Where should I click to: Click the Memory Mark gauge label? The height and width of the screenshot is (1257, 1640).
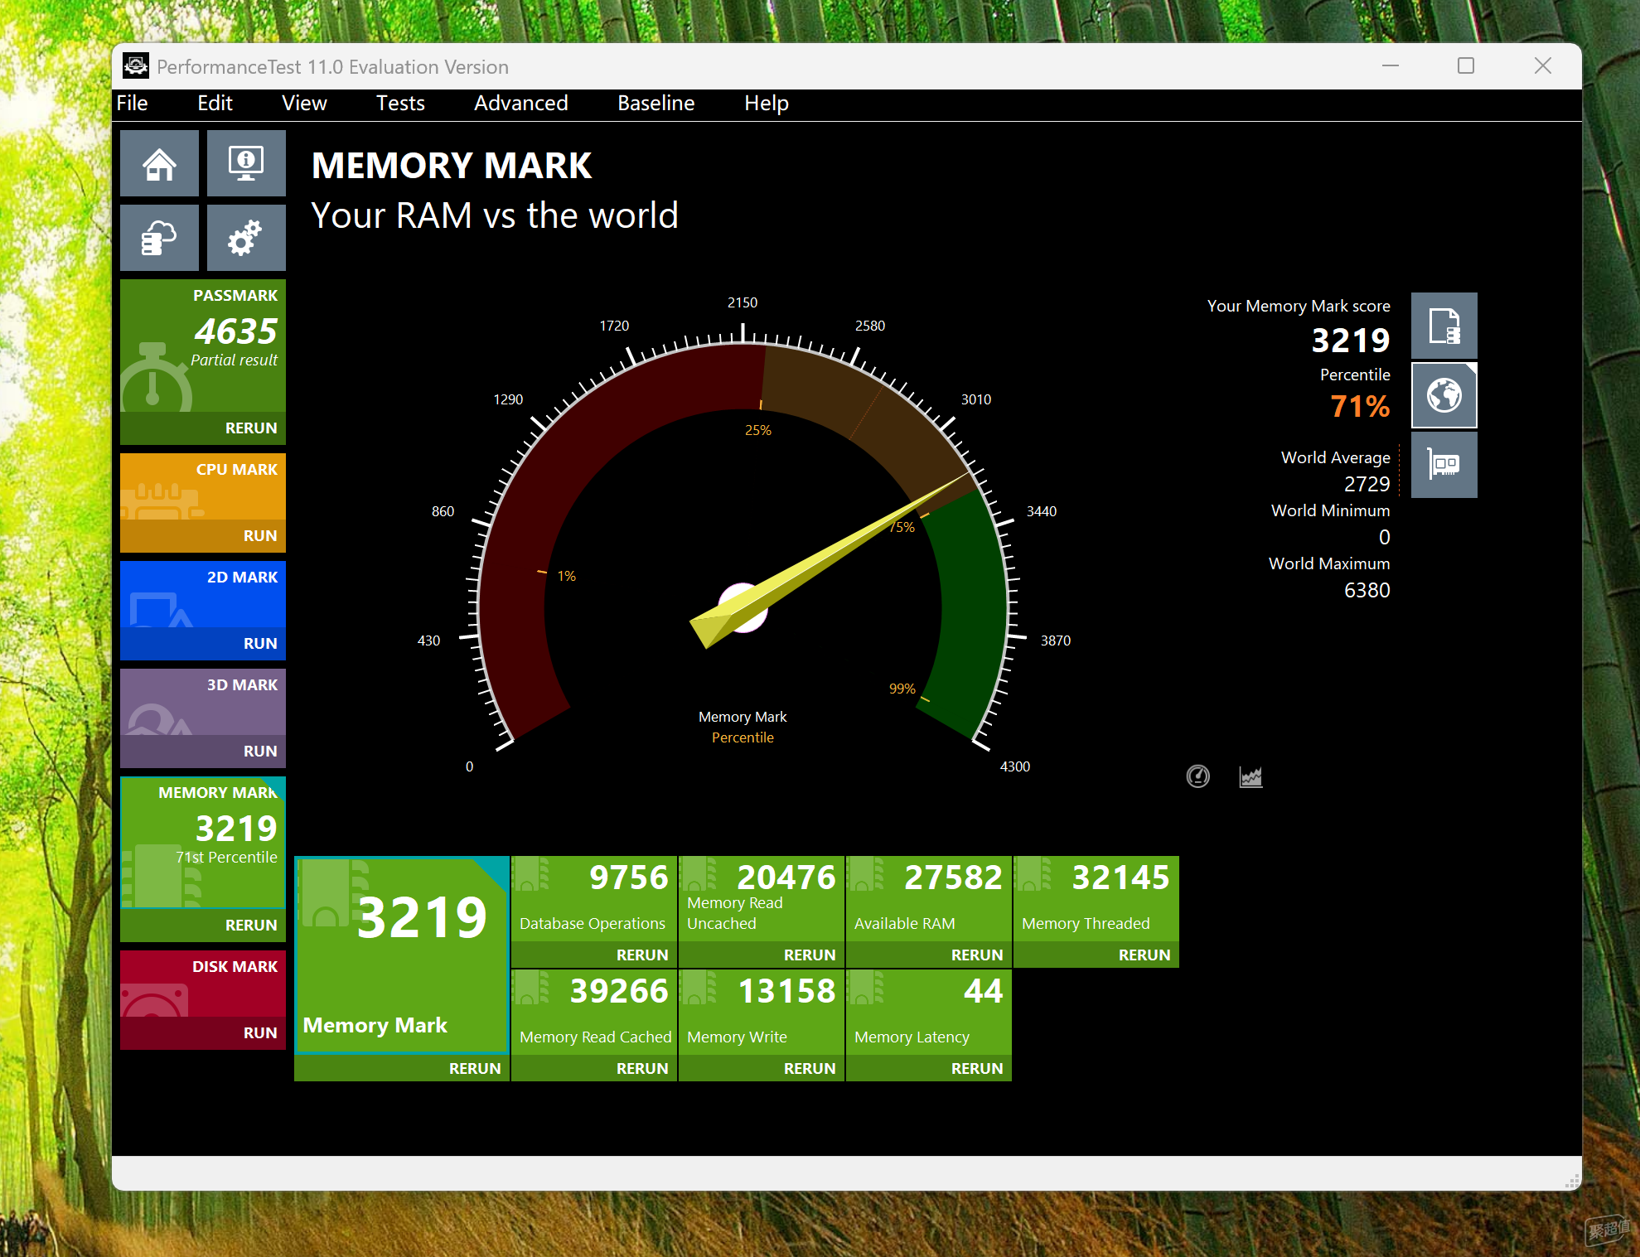click(x=743, y=717)
